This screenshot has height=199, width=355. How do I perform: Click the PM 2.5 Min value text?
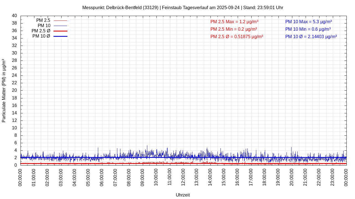[234, 29]
